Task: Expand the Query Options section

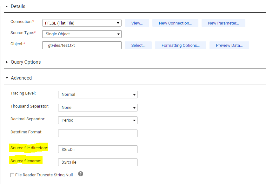Action: pyautogui.click(x=7, y=62)
